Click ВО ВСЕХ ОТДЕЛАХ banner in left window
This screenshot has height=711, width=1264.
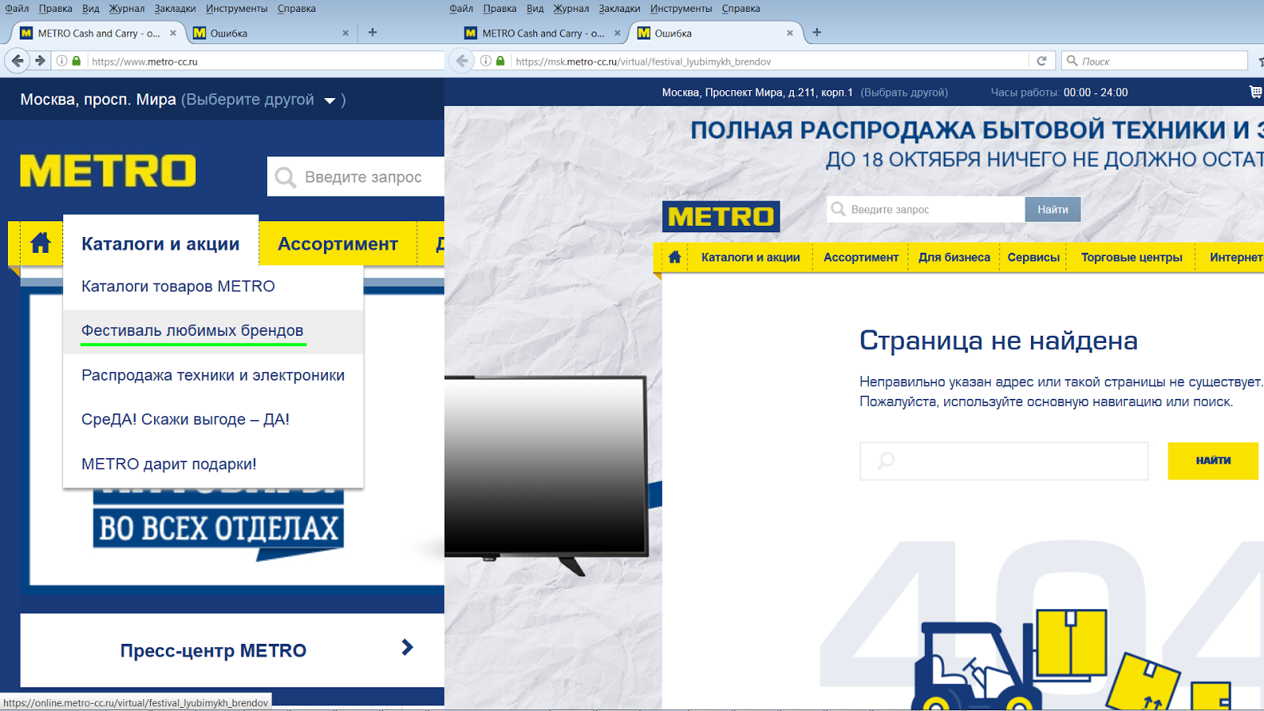[219, 528]
